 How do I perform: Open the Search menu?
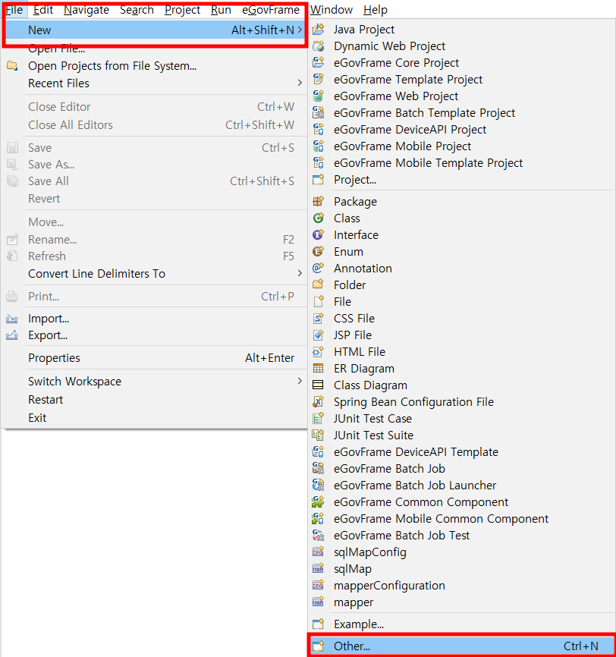coord(137,10)
